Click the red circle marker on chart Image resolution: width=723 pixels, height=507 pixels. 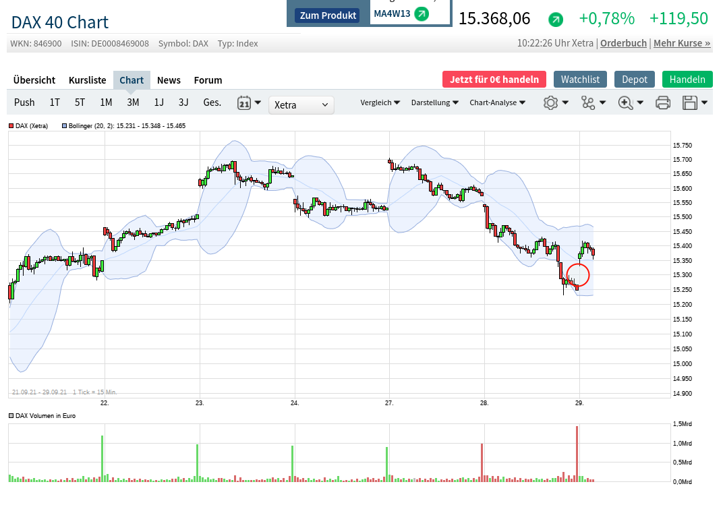pyautogui.click(x=578, y=275)
